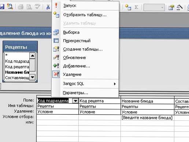Select Добавление... menu item
189x142 pixels.
point(85,66)
